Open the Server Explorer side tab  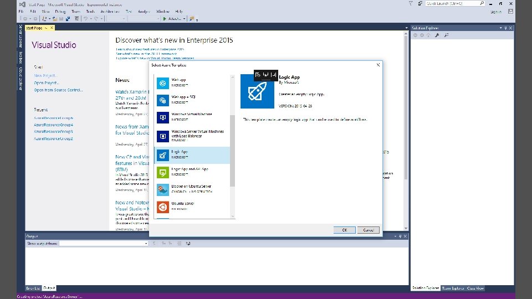point(21,36)
